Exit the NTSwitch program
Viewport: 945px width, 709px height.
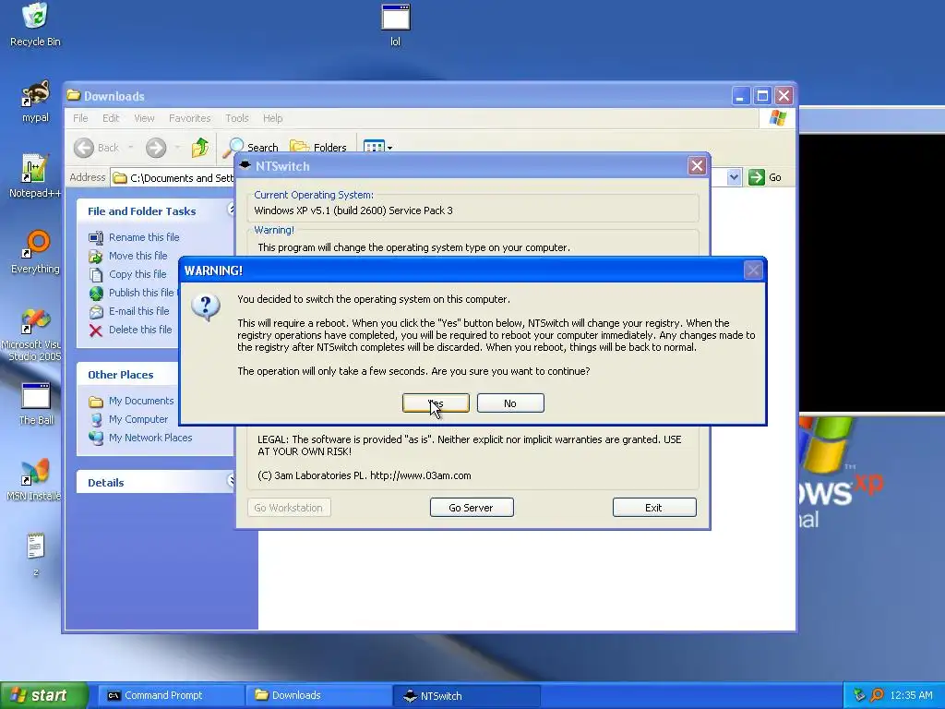tap(654, 508)
